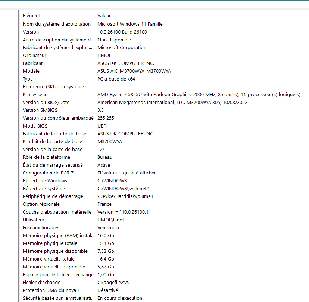Select the 'Version du BIOS/Date' entry
Image resolution: width=309 pixels, height=302 pixels.
[46, 103]
